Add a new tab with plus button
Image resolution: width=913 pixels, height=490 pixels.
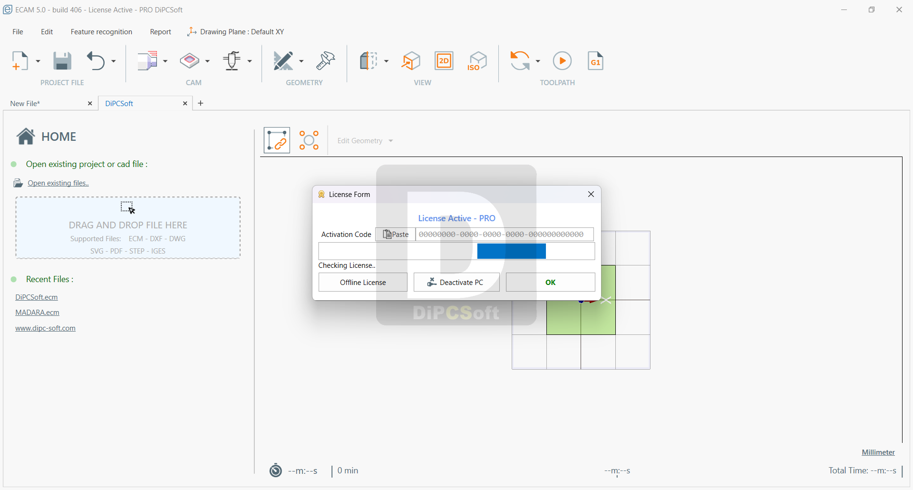point(201,103)
